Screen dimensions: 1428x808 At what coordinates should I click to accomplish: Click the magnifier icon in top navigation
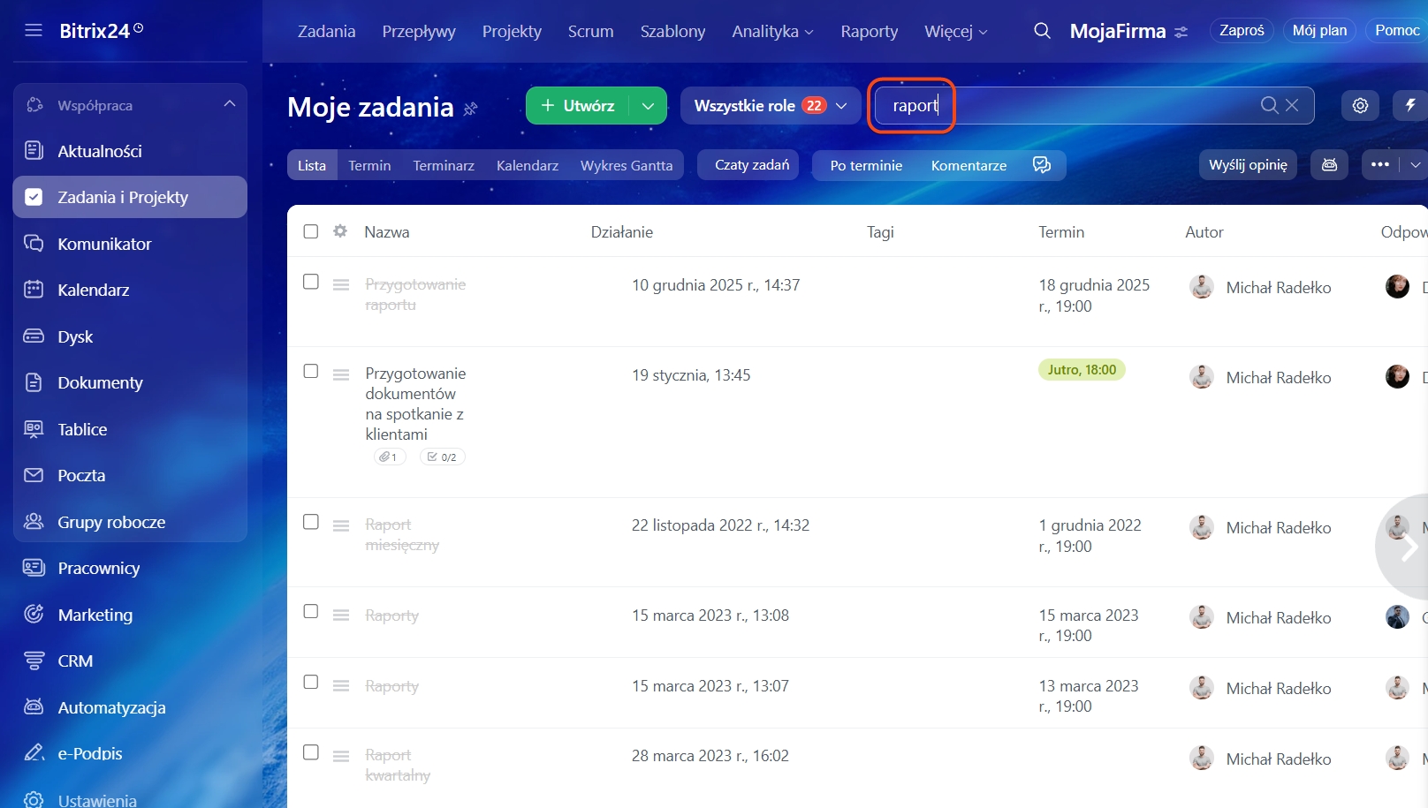1042,31
